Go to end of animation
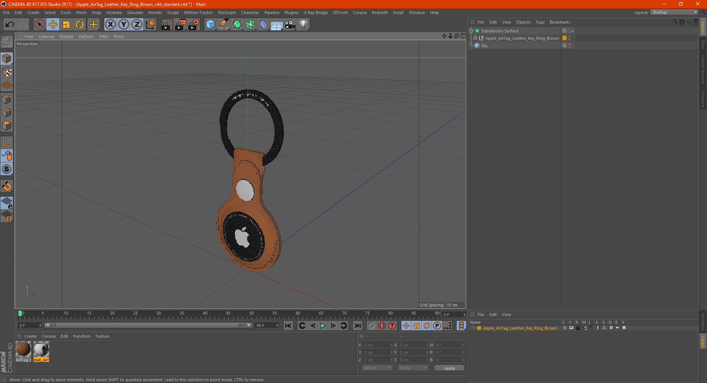Image resolution: width=707 pixels, height=383 pixels. tap(357, 326)
